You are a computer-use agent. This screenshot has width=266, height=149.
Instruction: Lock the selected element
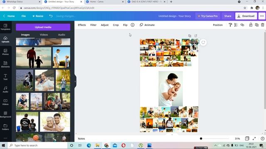click(251, 25)
